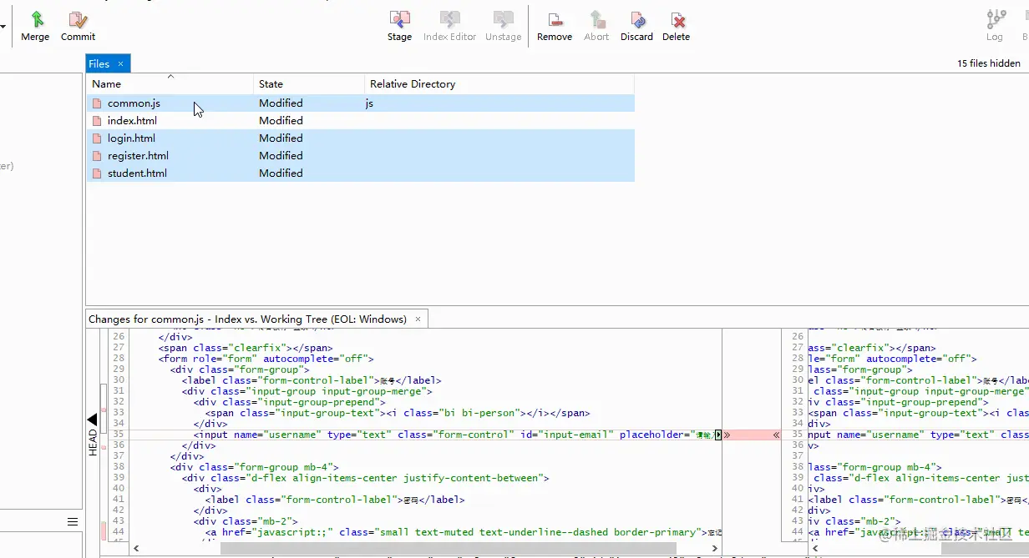The height and width of the screenshot is (558, 1029).
Task: Click the Merge toolbar button
Action: click(35, 26)
